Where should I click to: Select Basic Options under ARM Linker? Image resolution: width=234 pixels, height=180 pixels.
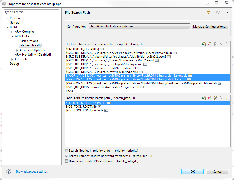click(x=29, y=41)
